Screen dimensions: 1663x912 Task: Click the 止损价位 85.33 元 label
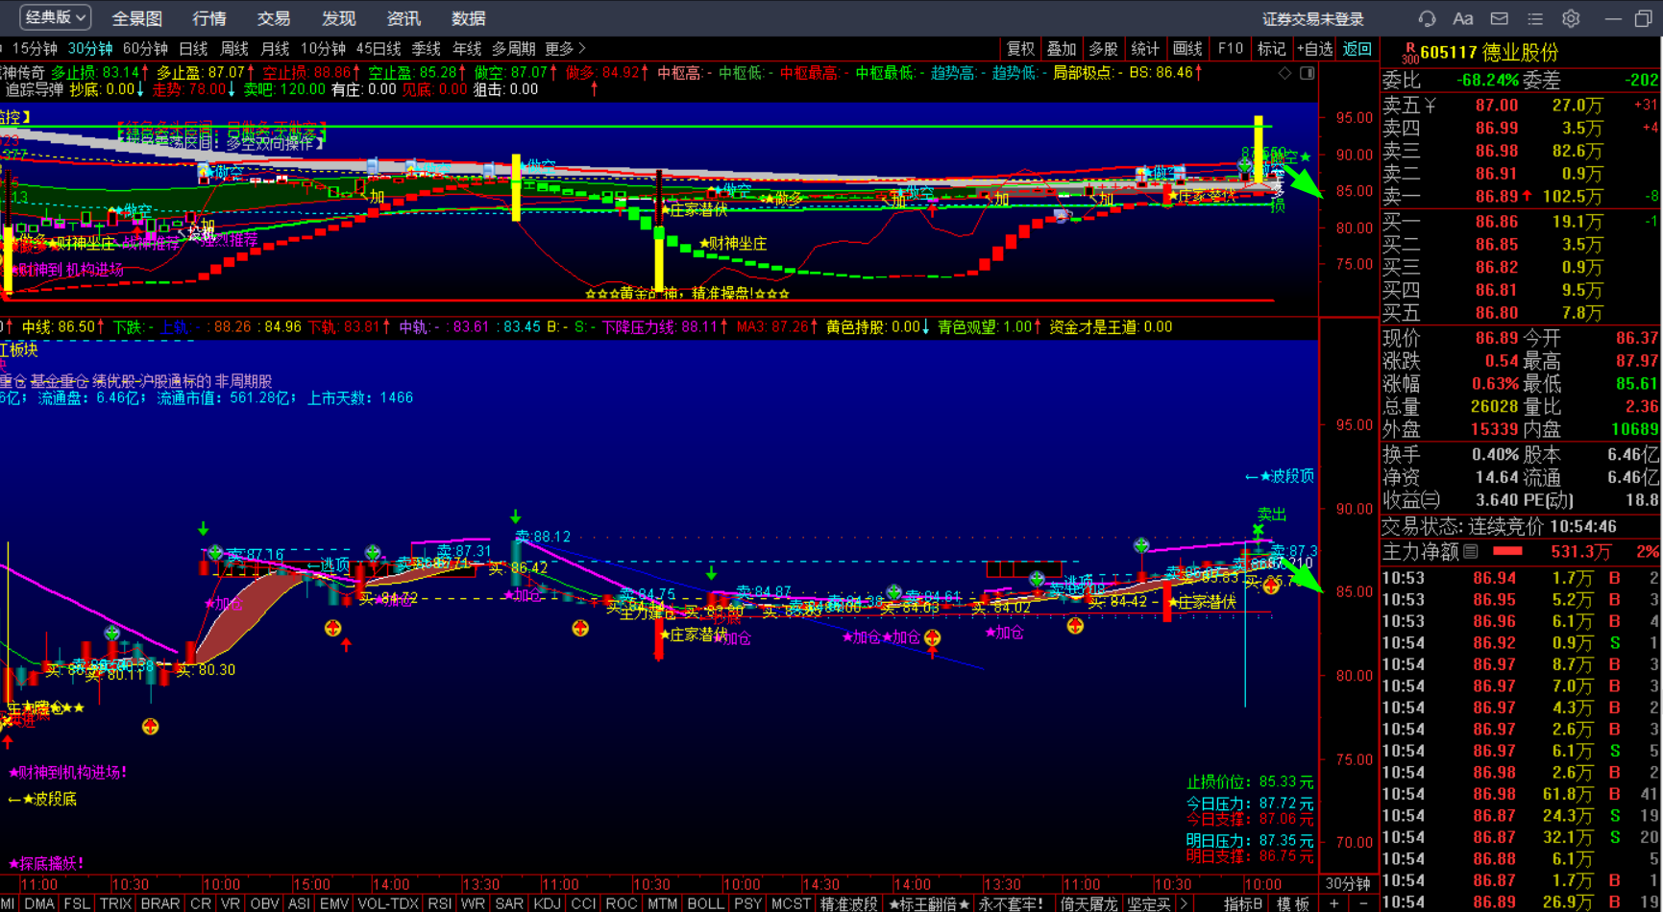tap(1249, 782)
